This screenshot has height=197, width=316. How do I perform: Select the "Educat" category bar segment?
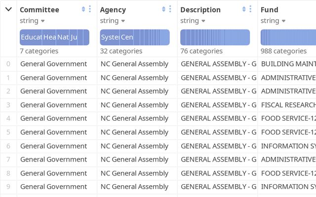[31, 37]
